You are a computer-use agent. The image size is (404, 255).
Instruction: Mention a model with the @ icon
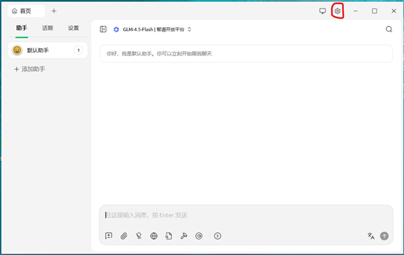[199, 236]
